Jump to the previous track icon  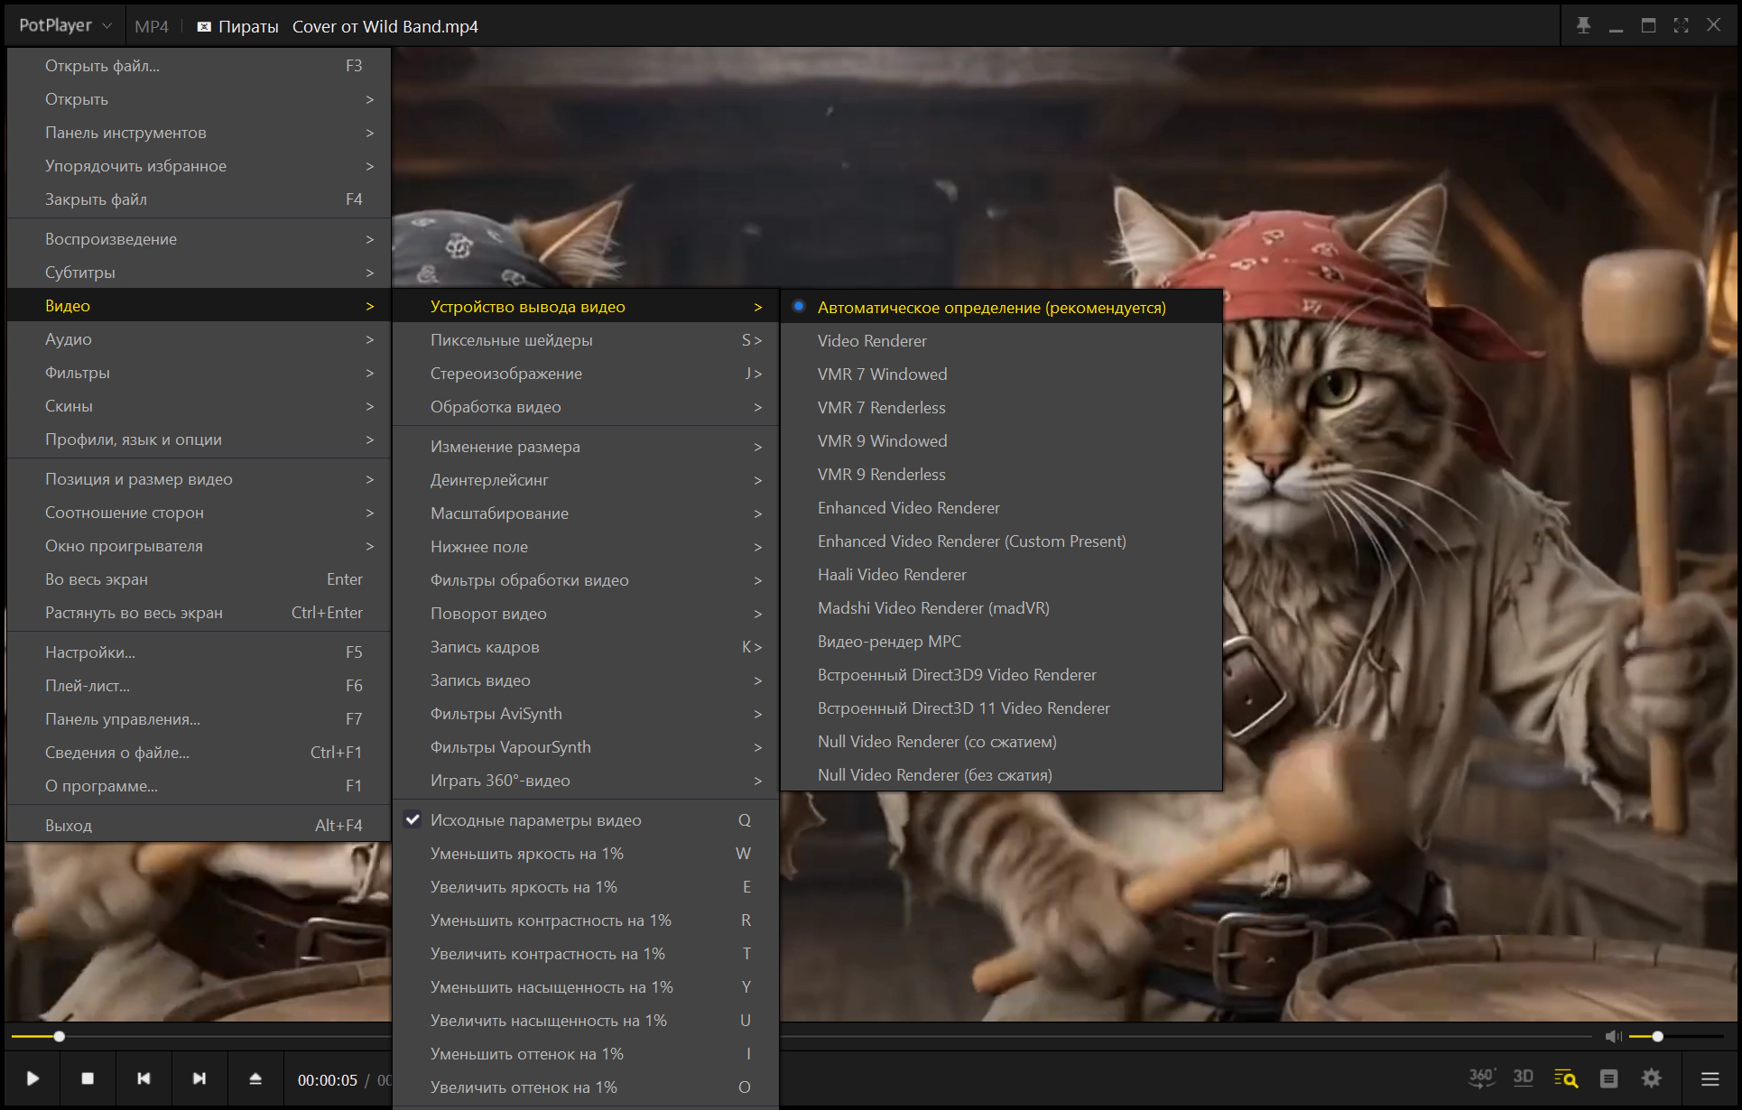pos(144,1078)
